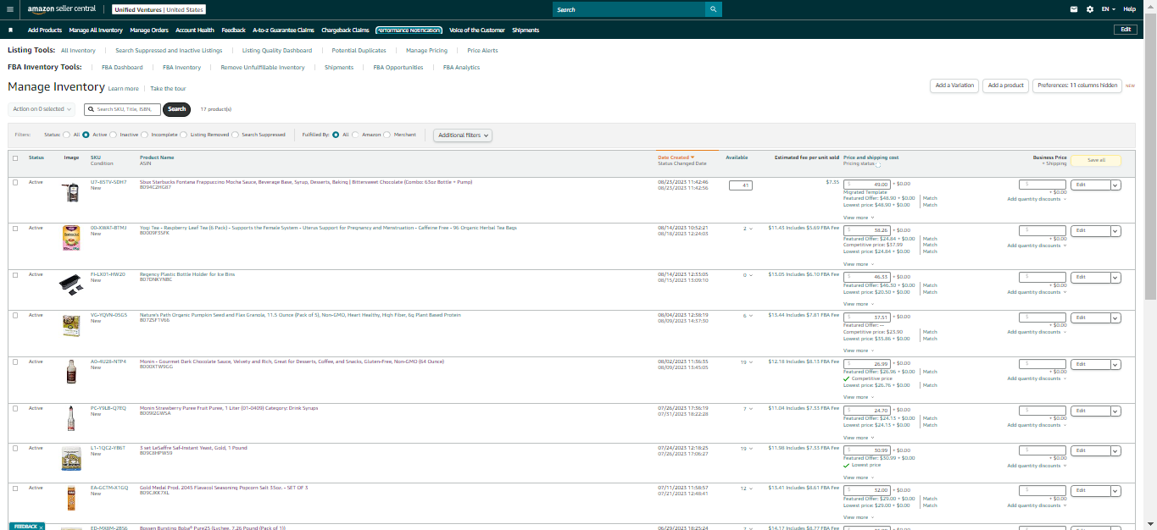Image resolution: width=1157 pixels, height=530 pixels.
Task: Tick the select-all checkbox in table header
Action: pyautogui.click(x=15, y=157)
